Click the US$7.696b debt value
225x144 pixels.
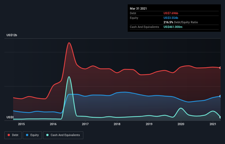point(171,13)
